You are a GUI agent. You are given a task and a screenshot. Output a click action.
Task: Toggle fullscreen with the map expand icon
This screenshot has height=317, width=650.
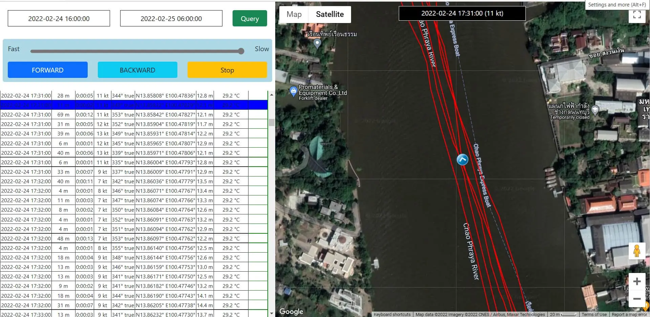637,15
